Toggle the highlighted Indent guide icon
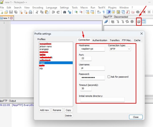The width and height of the screenshot is (153, 127). coord(109,12)
